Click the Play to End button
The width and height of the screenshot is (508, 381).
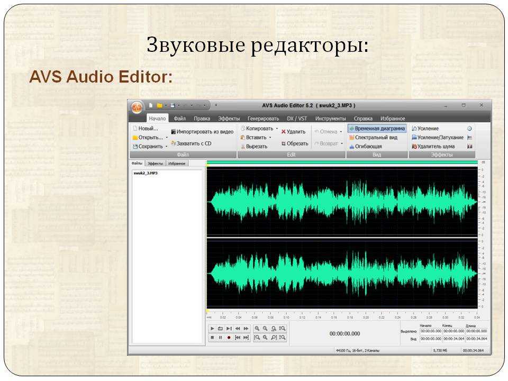pos(229,329)
